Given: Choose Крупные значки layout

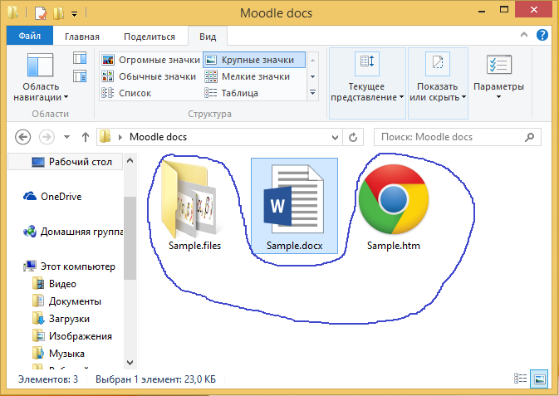Looking at the screenshot, I should pos(254,60).
